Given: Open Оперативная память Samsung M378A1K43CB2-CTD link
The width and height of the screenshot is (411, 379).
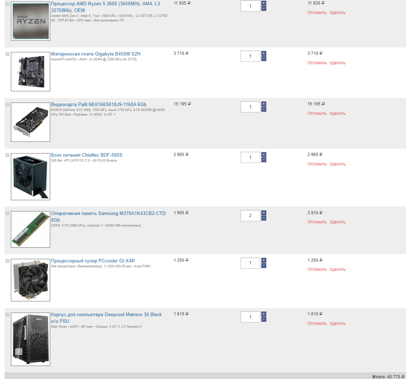Looking at the screenshot, I should (x=108, y=216).
